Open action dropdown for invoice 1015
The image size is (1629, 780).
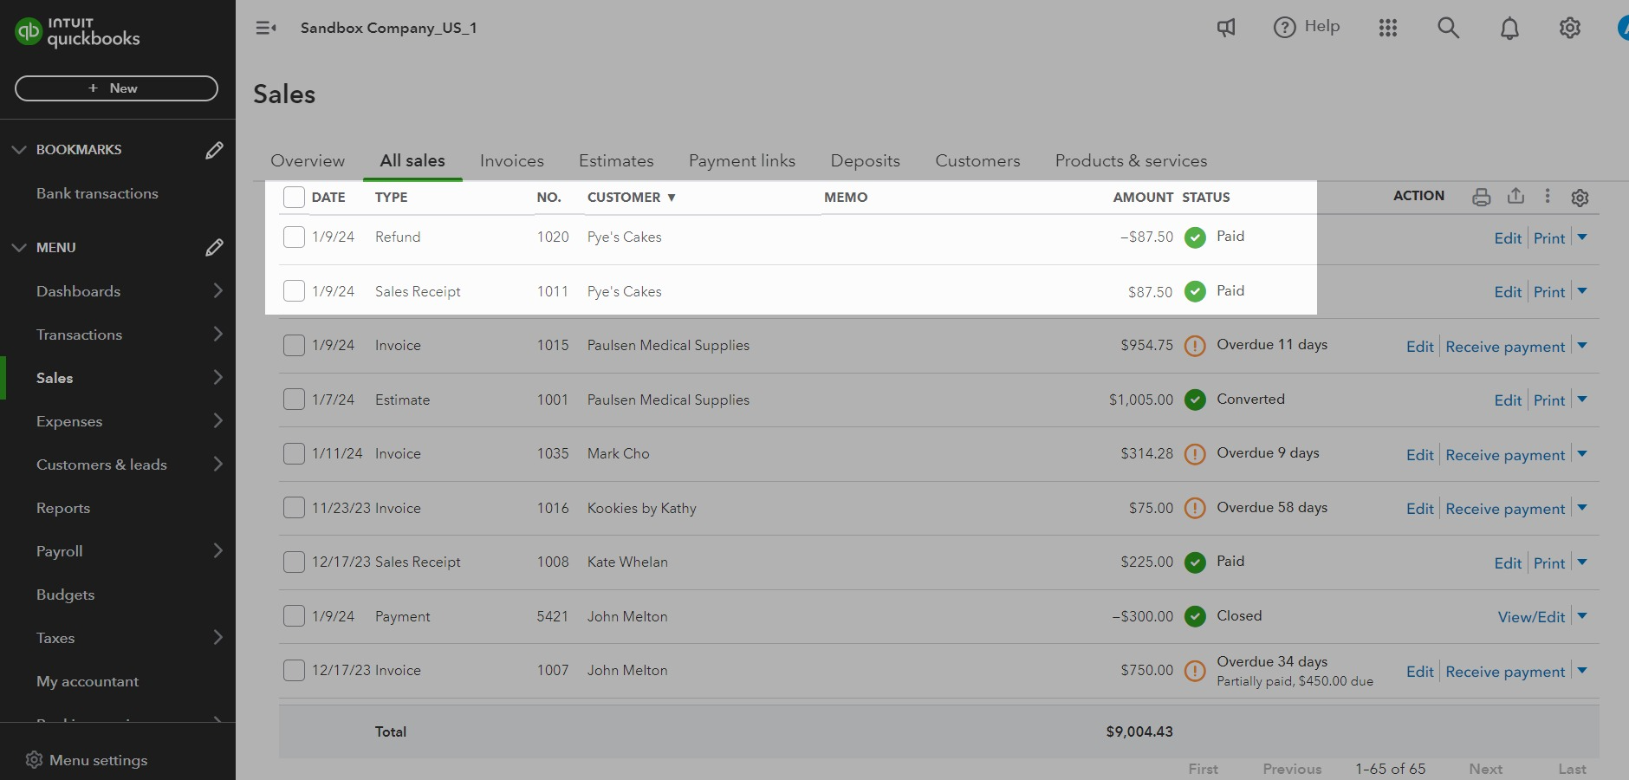coord(1582,346)
